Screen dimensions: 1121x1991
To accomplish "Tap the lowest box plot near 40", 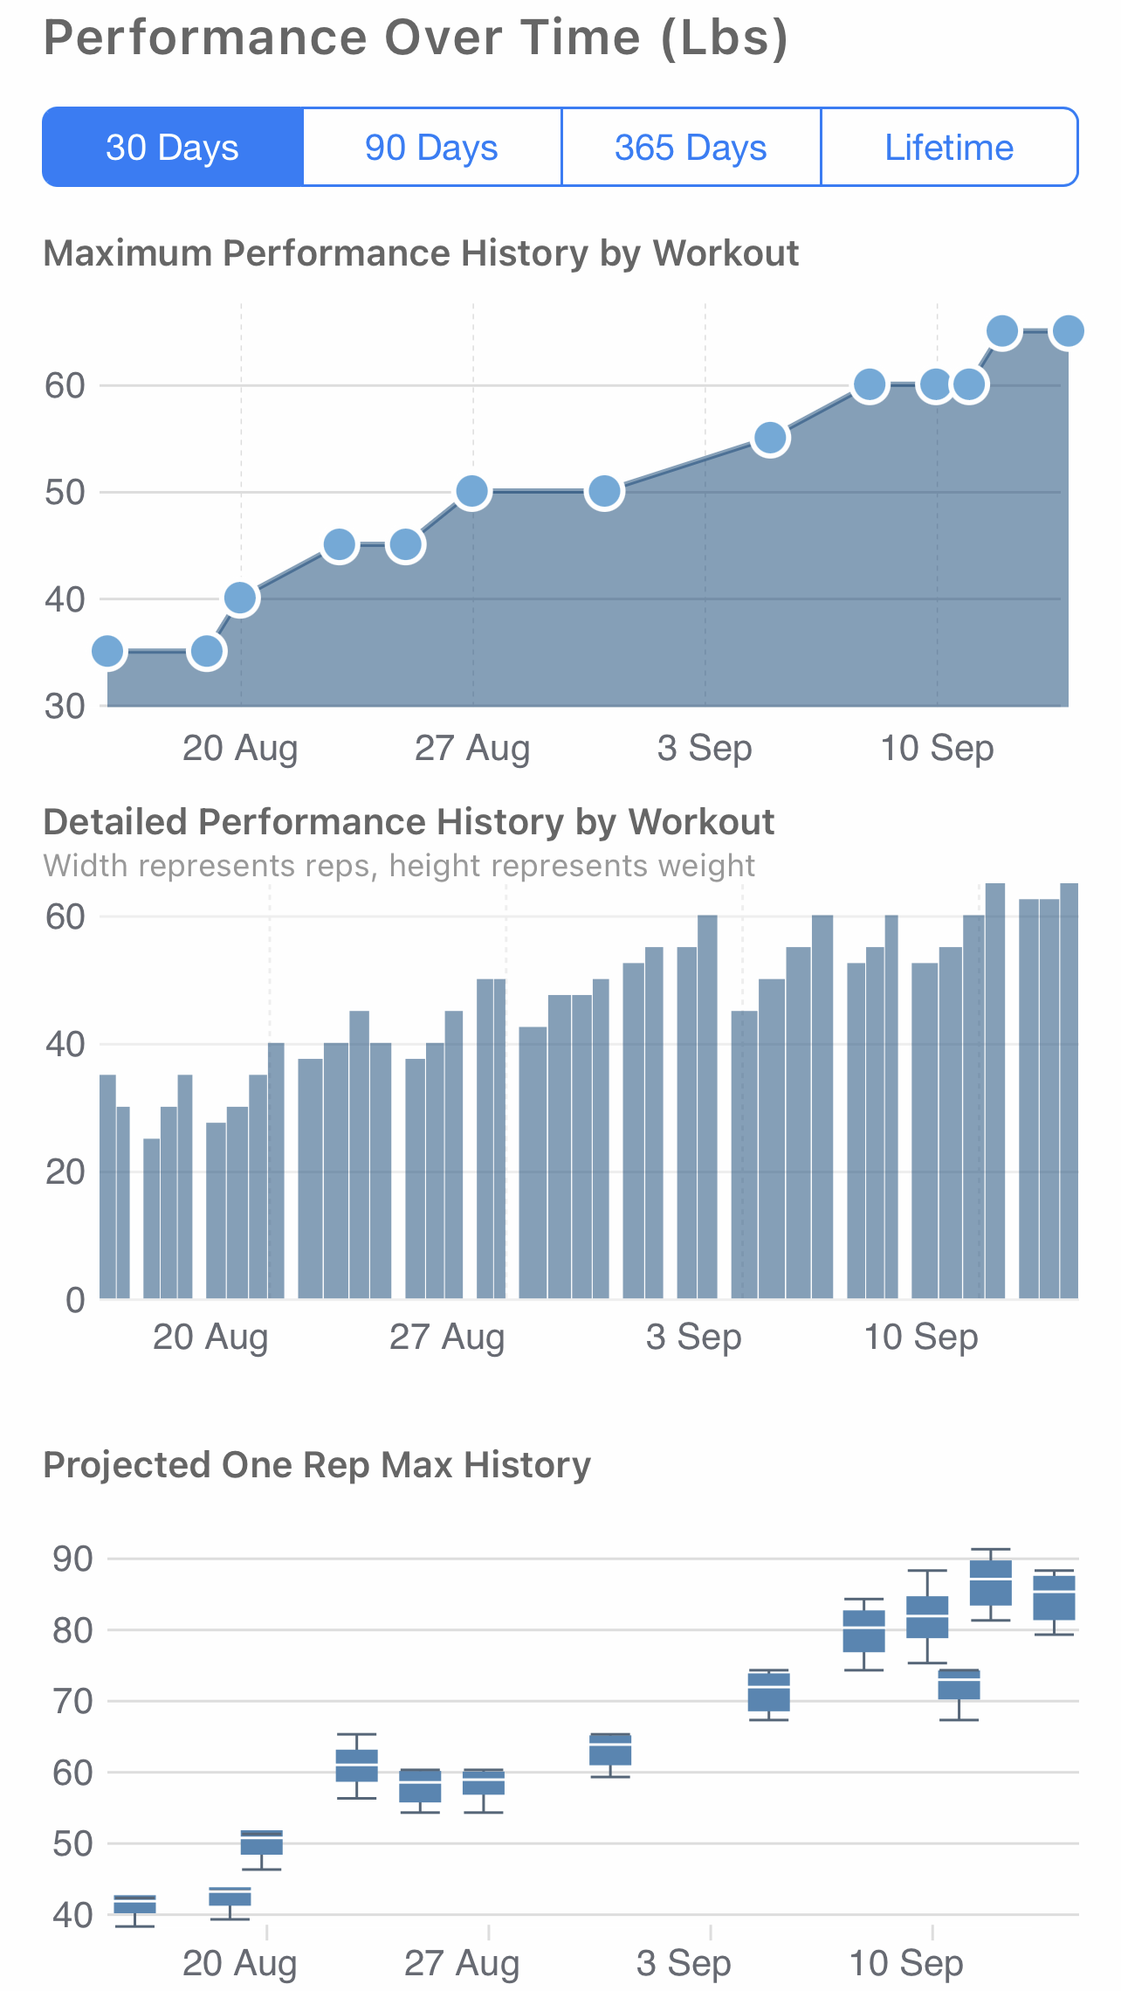I will click(x=135, y=1905).
